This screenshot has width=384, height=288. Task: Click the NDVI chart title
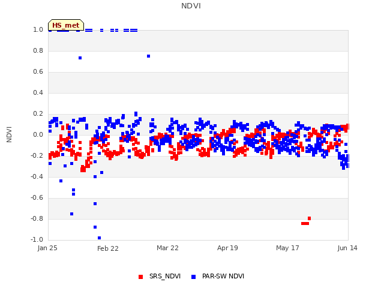click(x=191, y=6)
